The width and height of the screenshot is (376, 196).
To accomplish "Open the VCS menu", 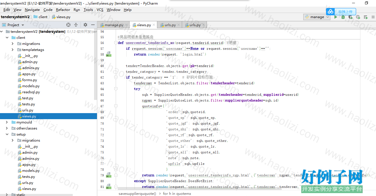I will coord(100,9).
